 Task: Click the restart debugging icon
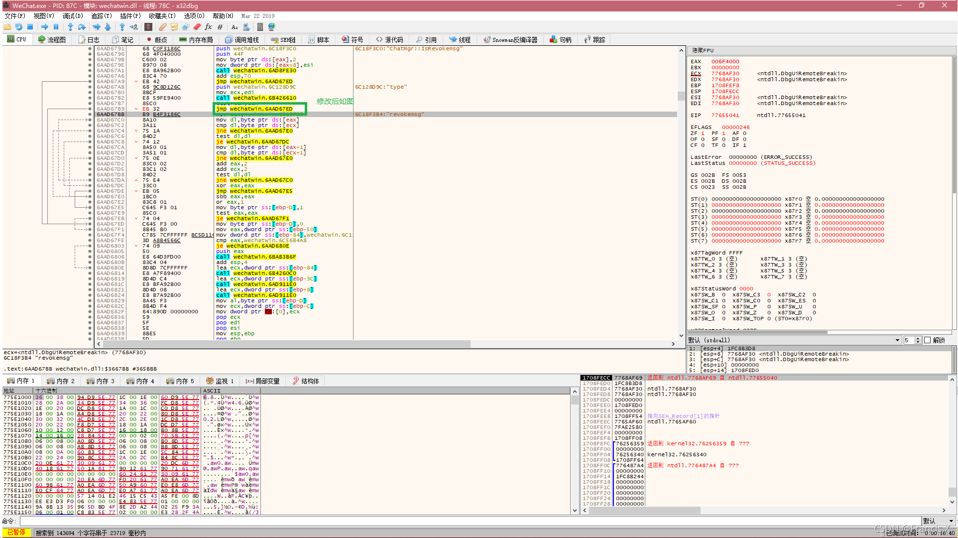point(18,27)
